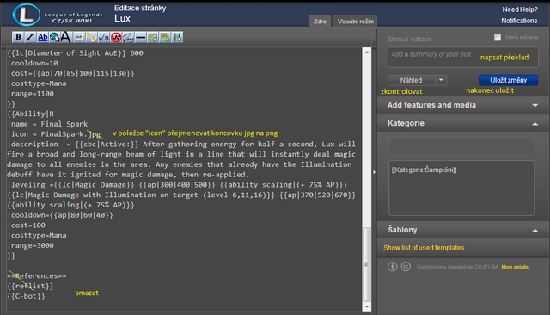Switch to the Zdroj source tab
This screenshot has width=550, height=315.
[x=321, y=21]
